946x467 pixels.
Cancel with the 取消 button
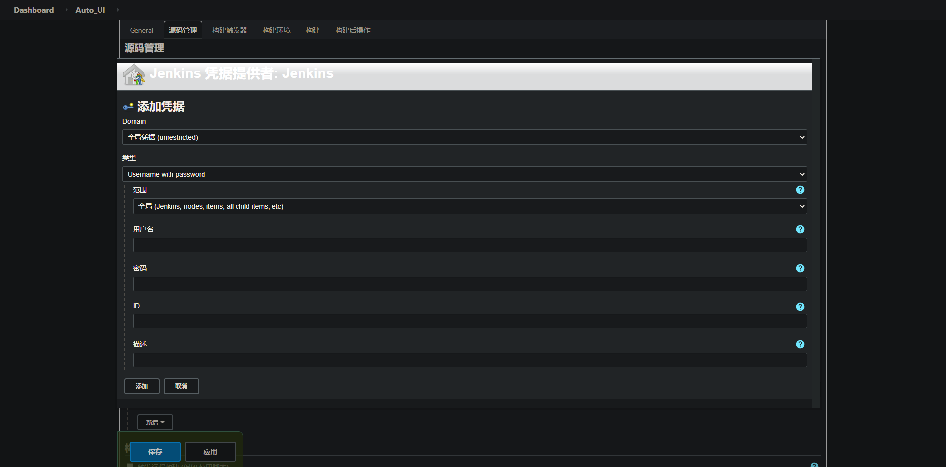(181, 386)
